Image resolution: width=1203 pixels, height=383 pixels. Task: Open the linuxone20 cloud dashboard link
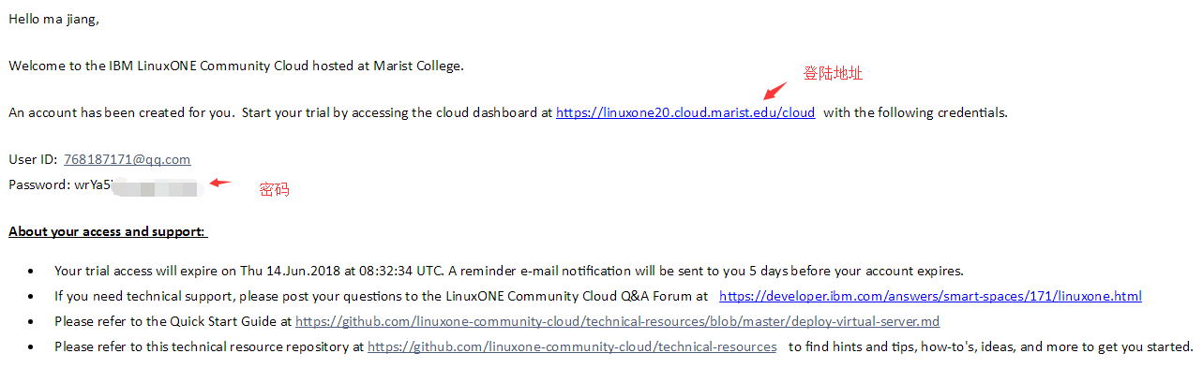click(x=685, y=112)
